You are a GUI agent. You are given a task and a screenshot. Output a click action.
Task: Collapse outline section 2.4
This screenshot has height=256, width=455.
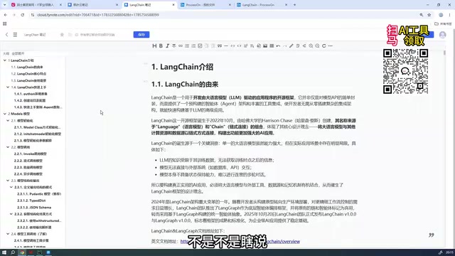click(x=8, y=234)
